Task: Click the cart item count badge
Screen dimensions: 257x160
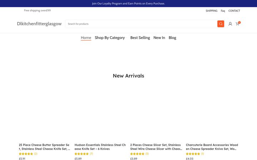Action: tap(239, 22)
